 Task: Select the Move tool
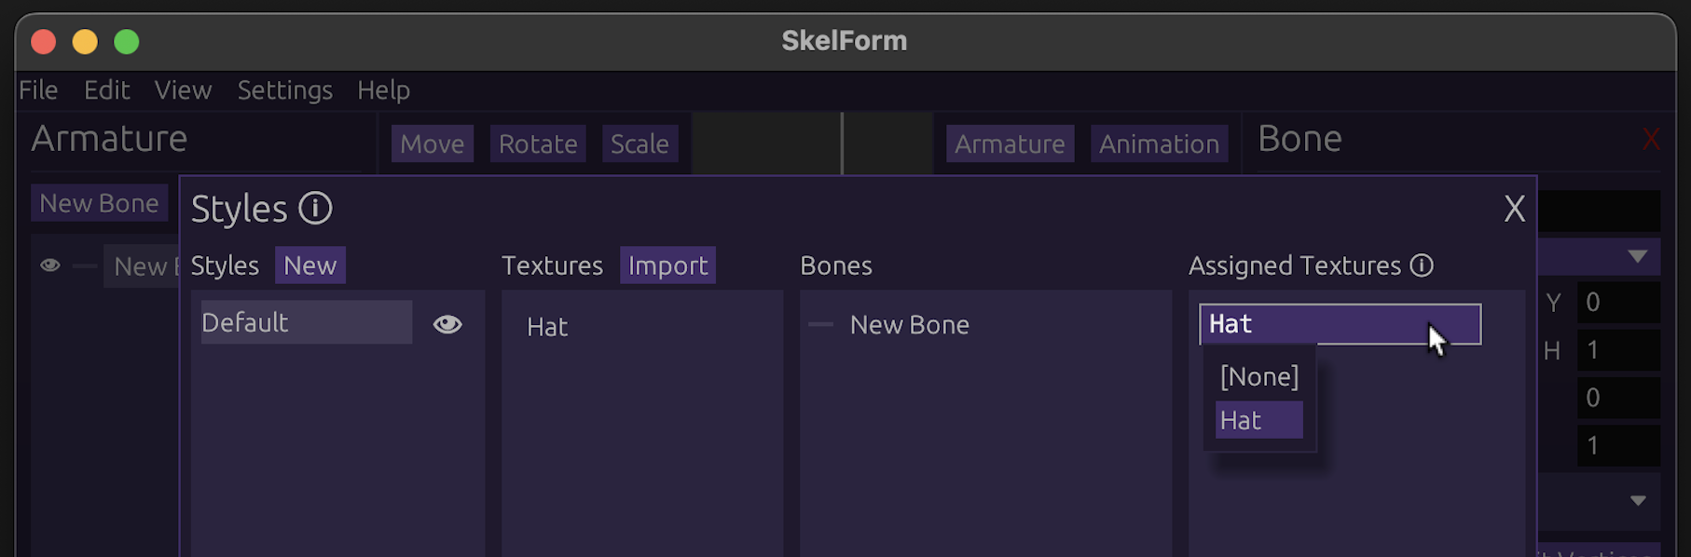click(x=432, y=143)
